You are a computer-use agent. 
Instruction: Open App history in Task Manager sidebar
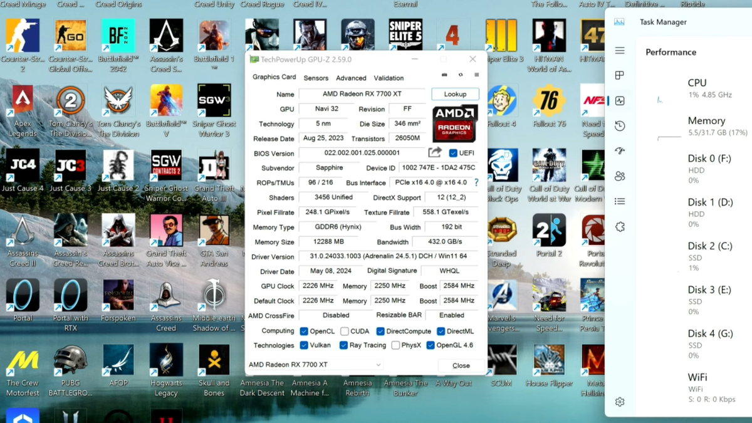point(620,126)
